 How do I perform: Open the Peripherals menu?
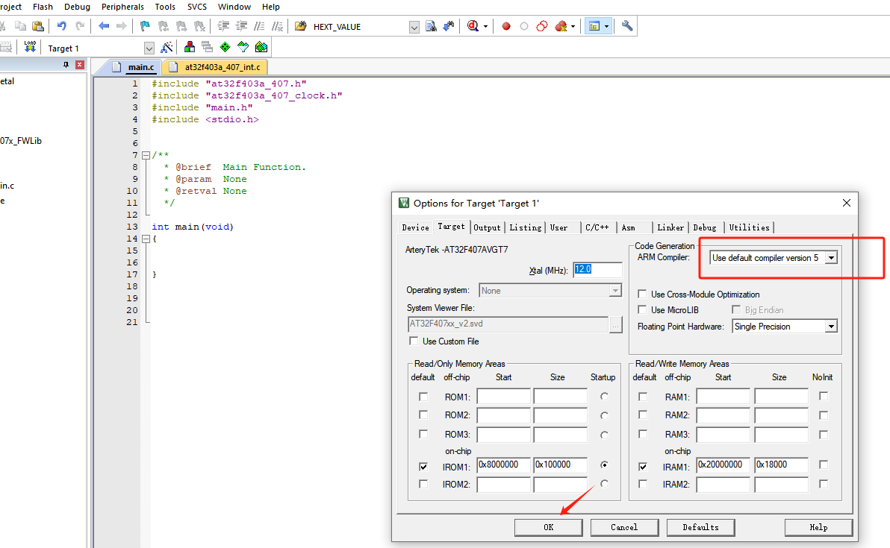[x=122, y=7]
